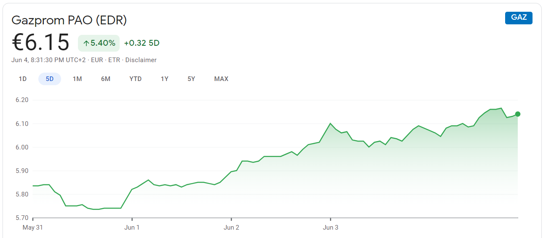Switch chart to 6M range
Screen dimensions: 546x238
[x=106, y=79]
